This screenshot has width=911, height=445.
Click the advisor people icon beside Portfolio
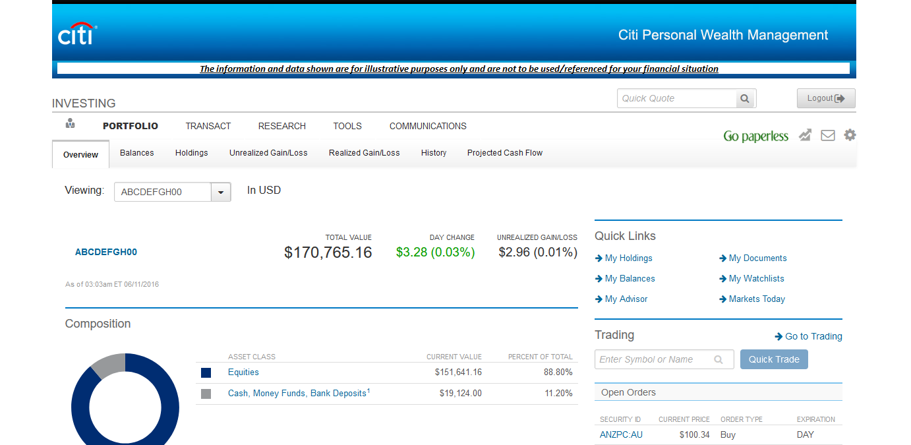[x=71, y=124]
